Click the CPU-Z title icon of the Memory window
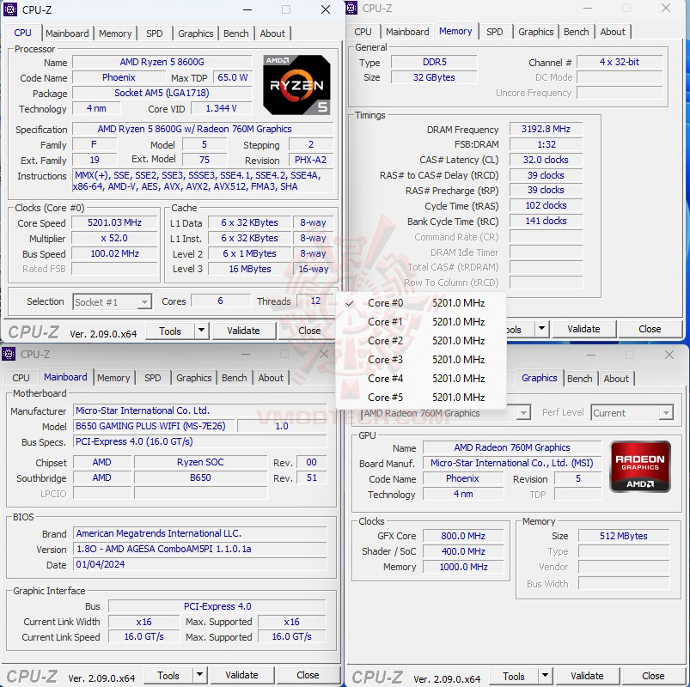 tap(351, 8)
